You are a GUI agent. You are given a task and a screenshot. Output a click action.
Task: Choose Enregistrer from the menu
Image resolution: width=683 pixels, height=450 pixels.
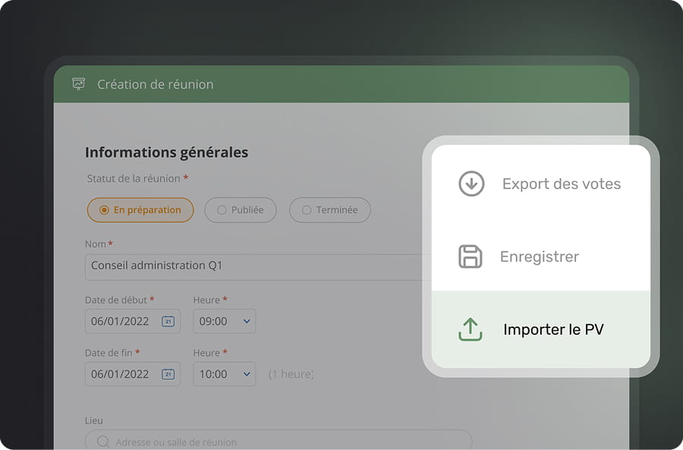tap(540, 257)
